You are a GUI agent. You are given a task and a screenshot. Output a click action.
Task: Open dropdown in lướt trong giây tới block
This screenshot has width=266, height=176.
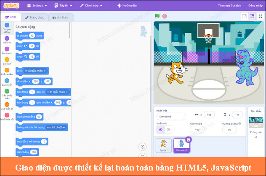coord(57,92)
